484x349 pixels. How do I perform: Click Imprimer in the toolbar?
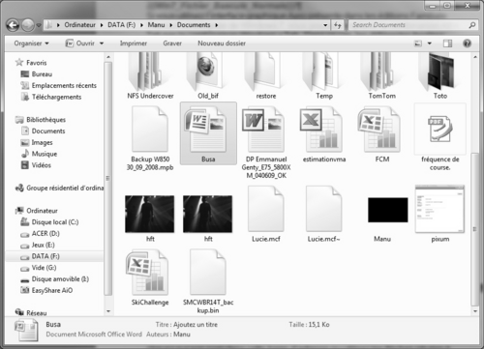click(134, 44)
